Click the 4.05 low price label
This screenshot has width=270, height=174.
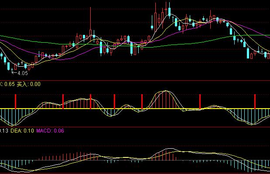(23, 73)
